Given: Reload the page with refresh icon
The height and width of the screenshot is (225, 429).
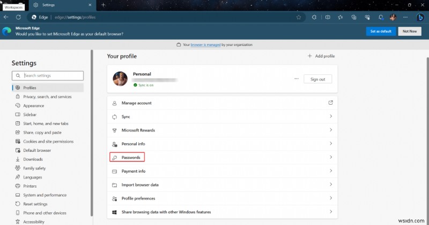Looking at the screenshot, I should point(18,17).
